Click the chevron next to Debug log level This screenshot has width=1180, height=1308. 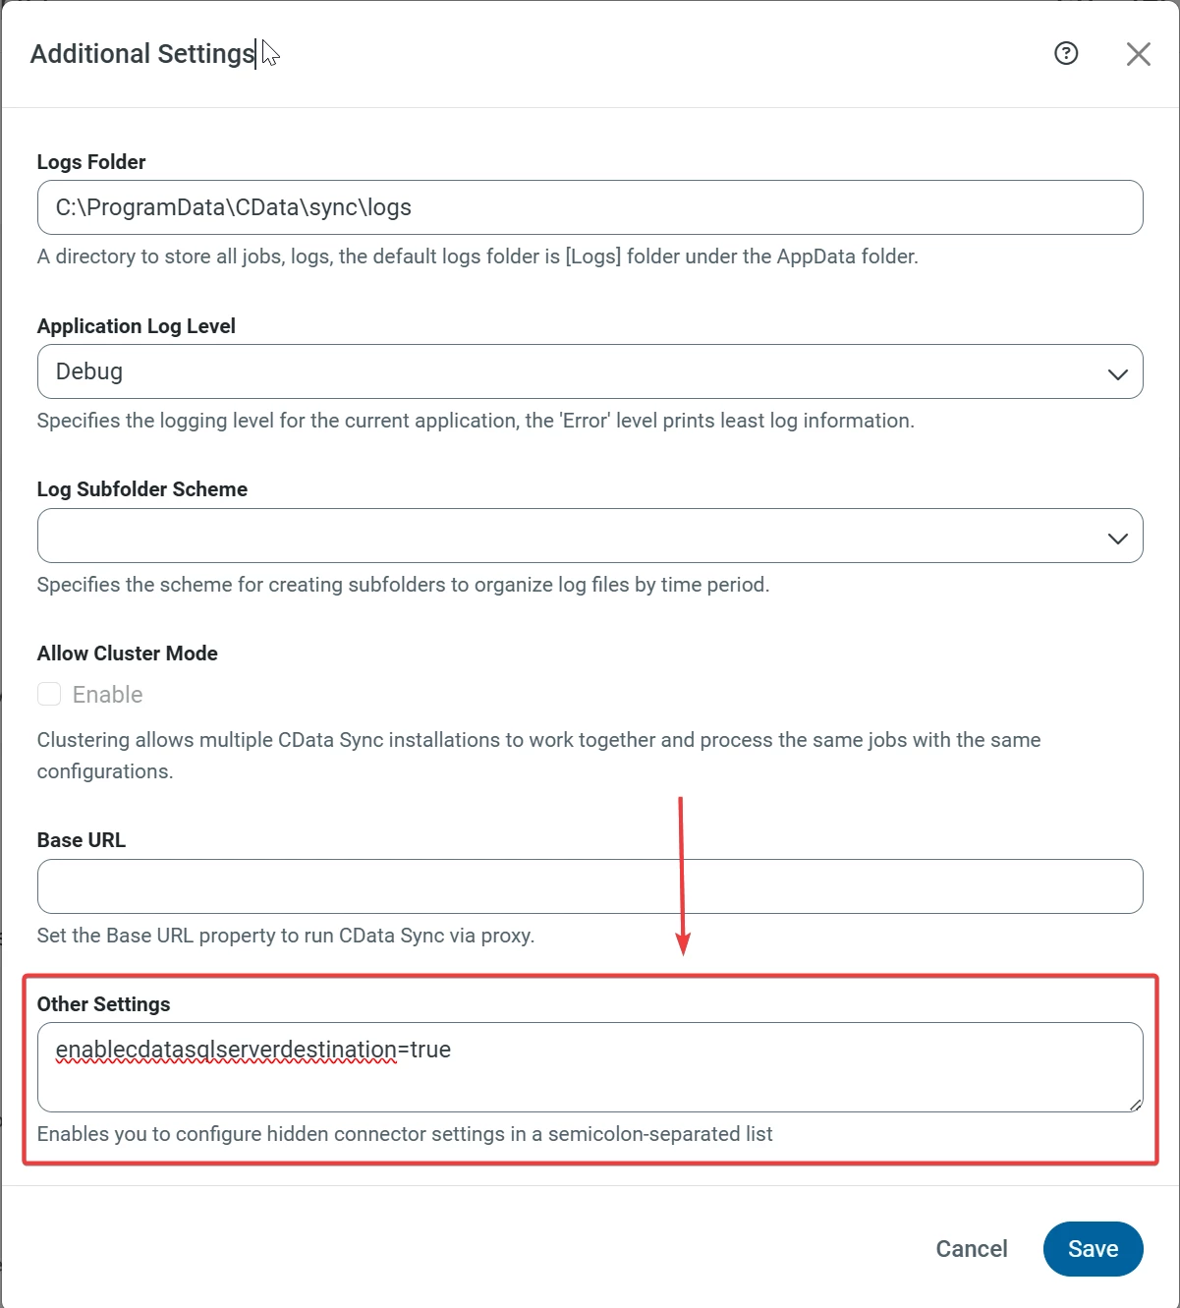coord(1116,372)
